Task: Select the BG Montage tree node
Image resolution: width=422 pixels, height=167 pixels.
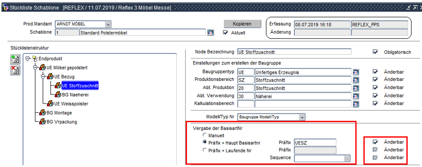Action: point(59,113)
